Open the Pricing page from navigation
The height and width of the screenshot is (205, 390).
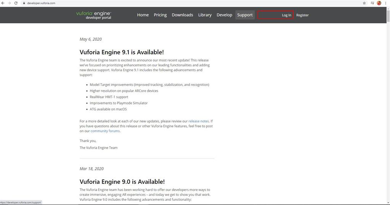tap(160, 15)
